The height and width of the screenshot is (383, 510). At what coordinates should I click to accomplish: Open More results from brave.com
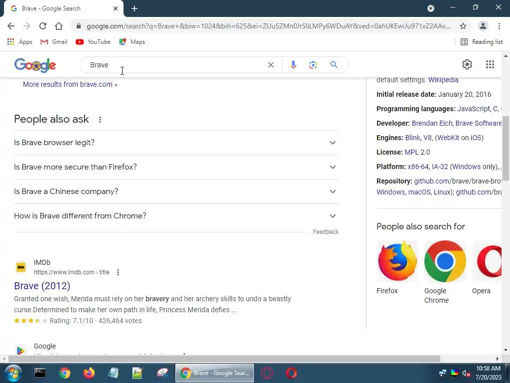click(x=70, y=84)
